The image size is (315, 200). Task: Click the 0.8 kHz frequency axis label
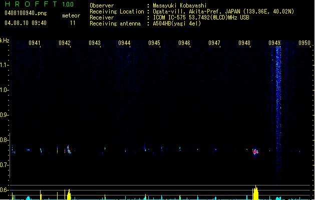[x=4, y=140]
